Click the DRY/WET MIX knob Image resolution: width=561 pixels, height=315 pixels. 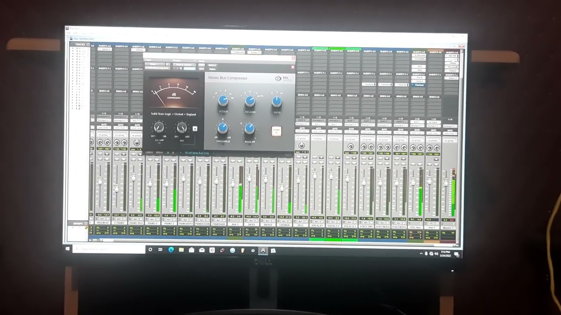tap(181, 128)
